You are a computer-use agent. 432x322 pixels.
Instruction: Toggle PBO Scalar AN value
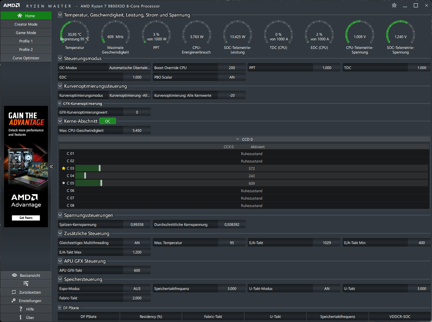(232, 77)
